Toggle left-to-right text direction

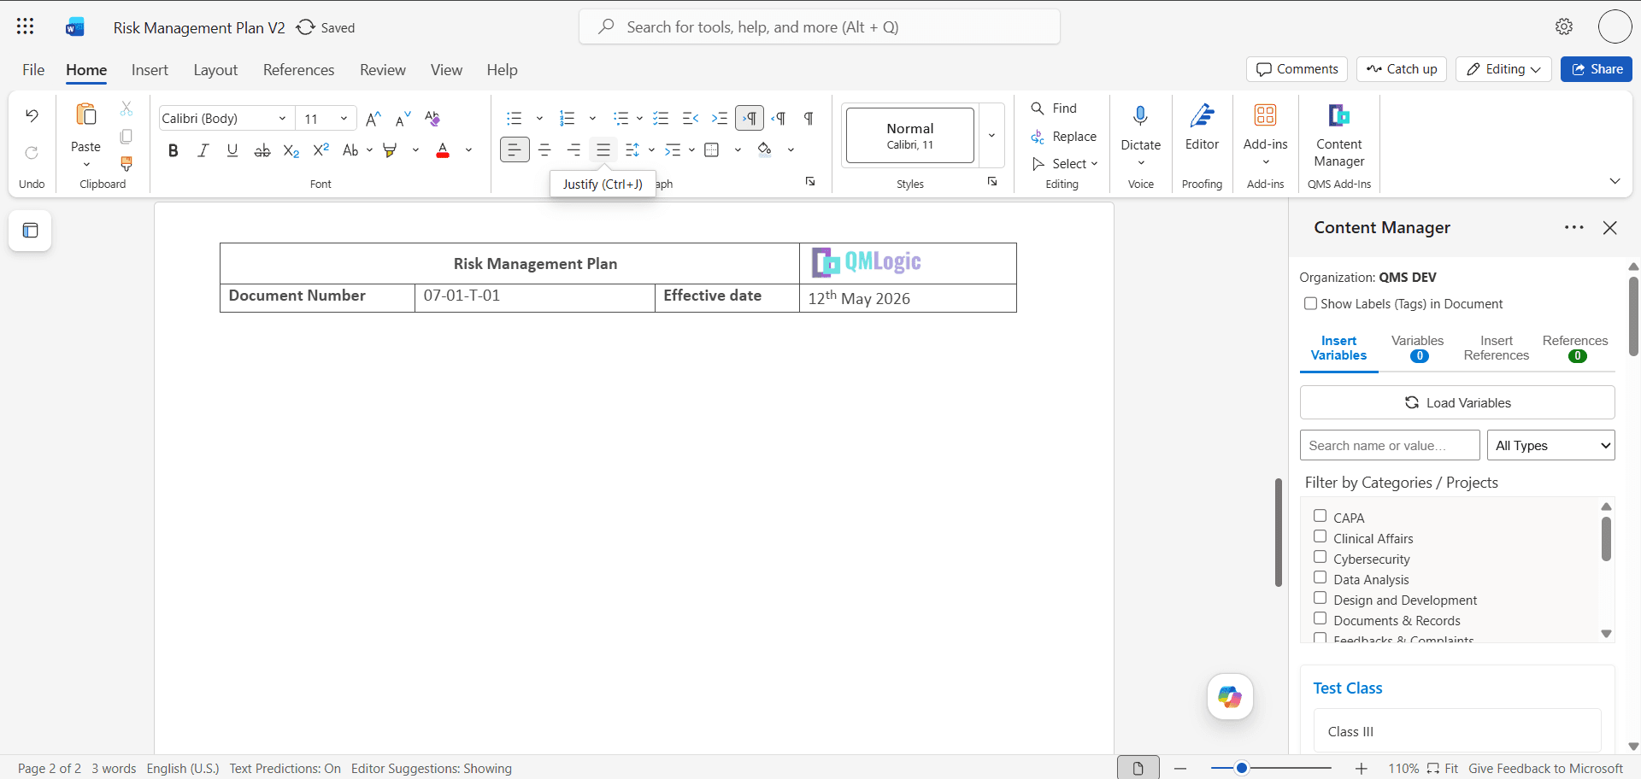[750, 119]
